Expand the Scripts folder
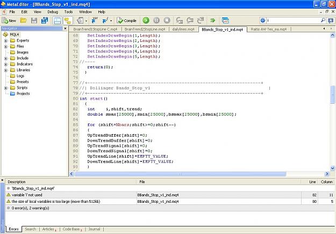 click(x=6, y=88)
